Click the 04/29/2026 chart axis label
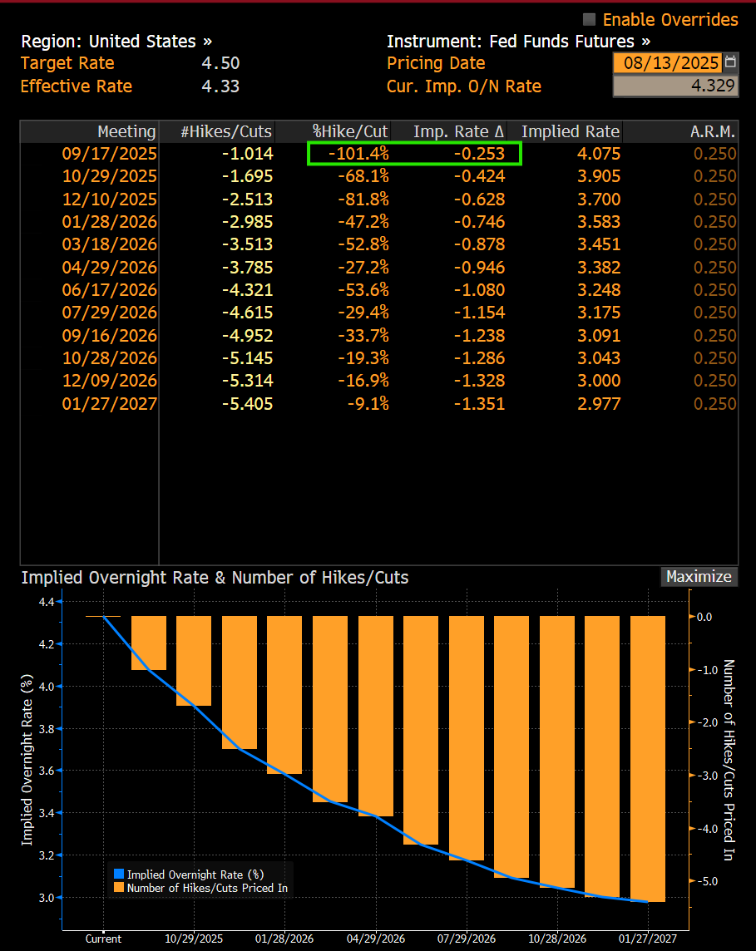 (x=376, y=939)
